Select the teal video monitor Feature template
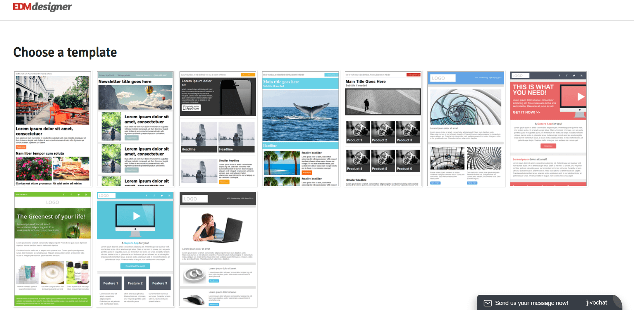Viewport: 634px width, 310px height. click(135, 250)
